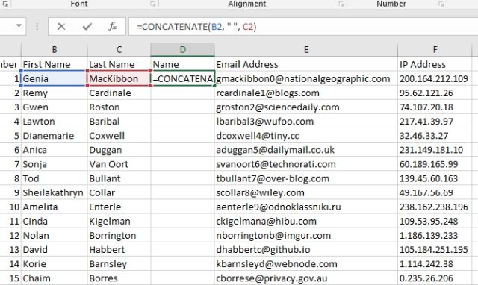Image resolution: width=478 pixels, height=285 pixels.
Task: Select IP address 74.107.20.18 cell
Action: 435,107
